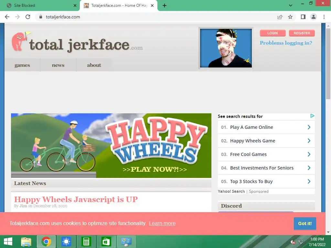Viewport: 331px width, 248px height.
Task: Click the LOGIN button
Action: (x=272, y=33)
